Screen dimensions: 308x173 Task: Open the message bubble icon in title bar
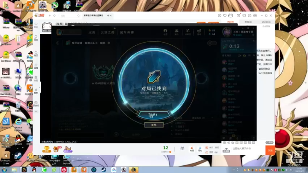click(249, 15)
